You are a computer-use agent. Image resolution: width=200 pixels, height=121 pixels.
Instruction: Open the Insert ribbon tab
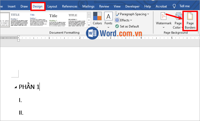click(x=11, y=6)
